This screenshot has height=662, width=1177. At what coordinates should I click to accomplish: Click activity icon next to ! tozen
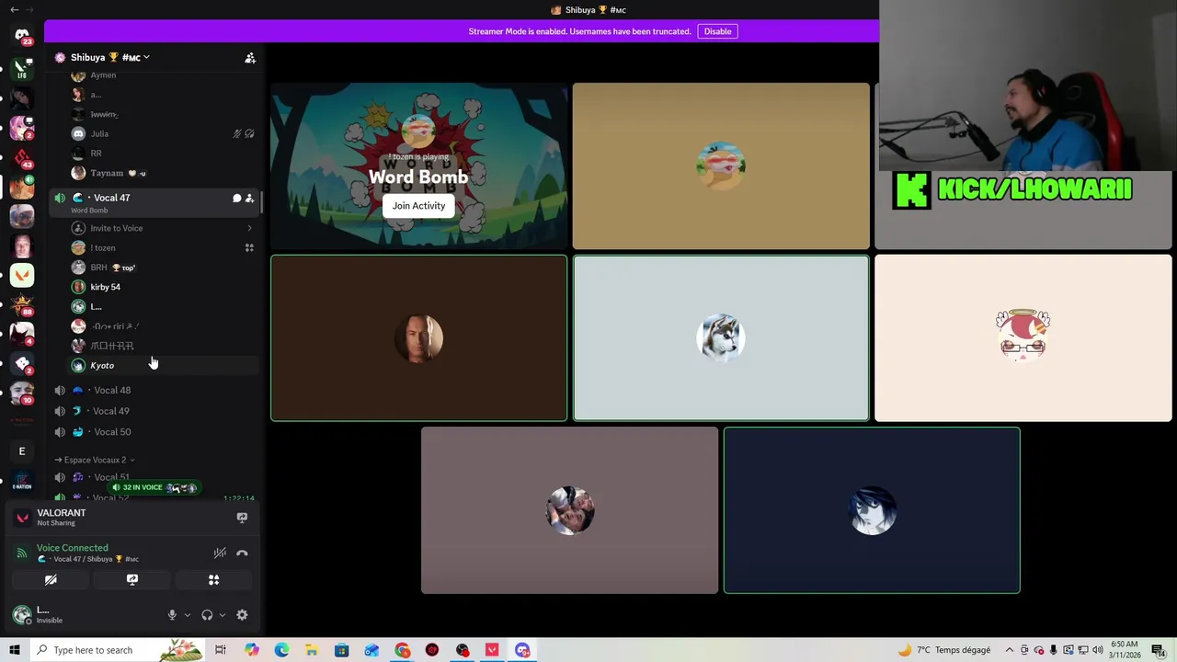tap(249, 247)
